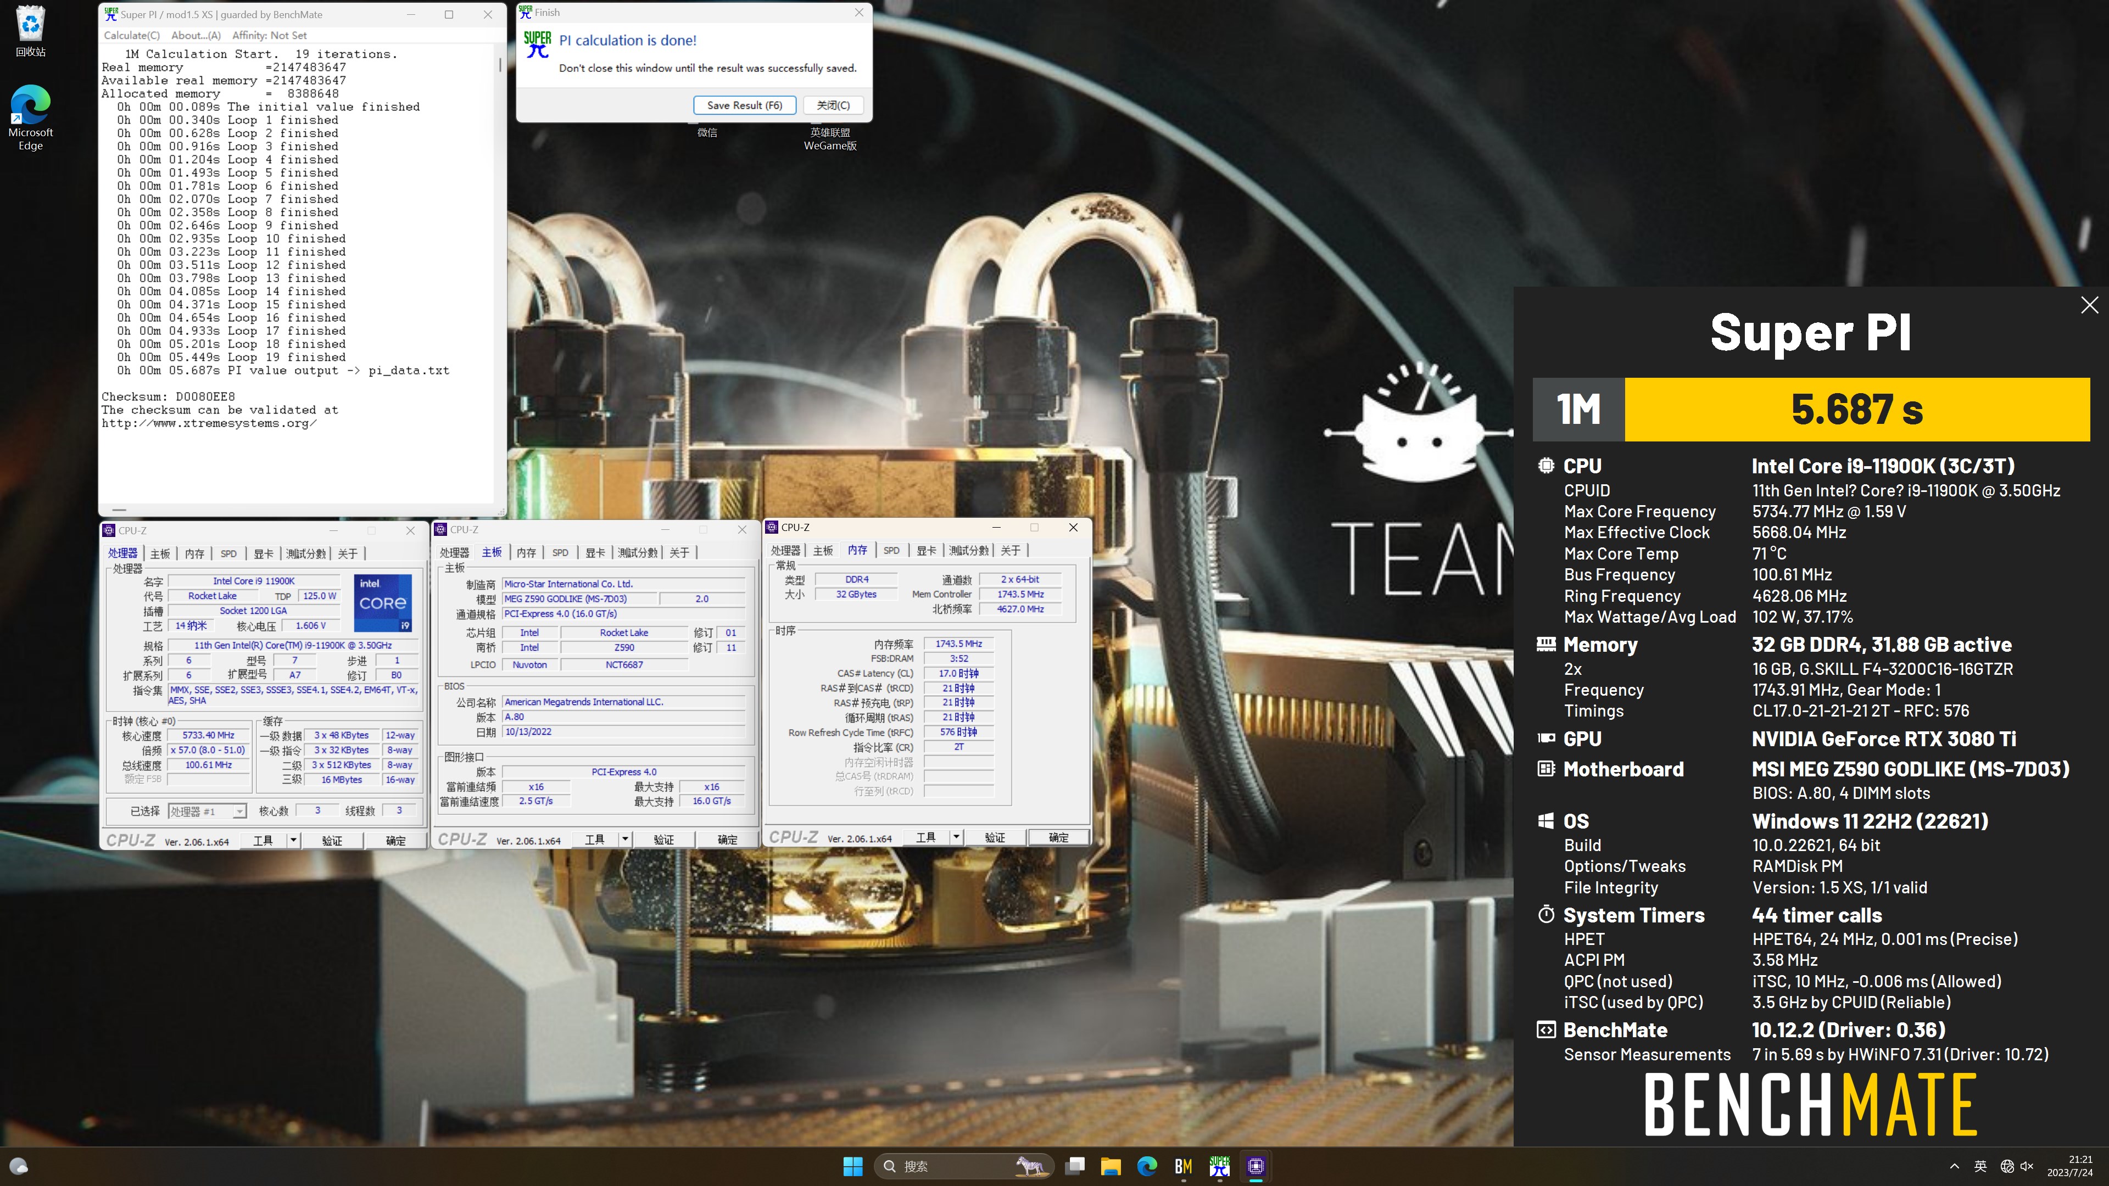Image resolution: width=2109 pixels, height=1186 pixels.
Task: Click the Super PI icon in Finish dialog
Action: coord(537,44)
